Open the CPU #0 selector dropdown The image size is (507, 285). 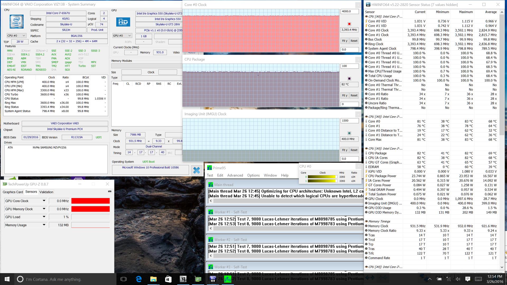click(16, 36)
